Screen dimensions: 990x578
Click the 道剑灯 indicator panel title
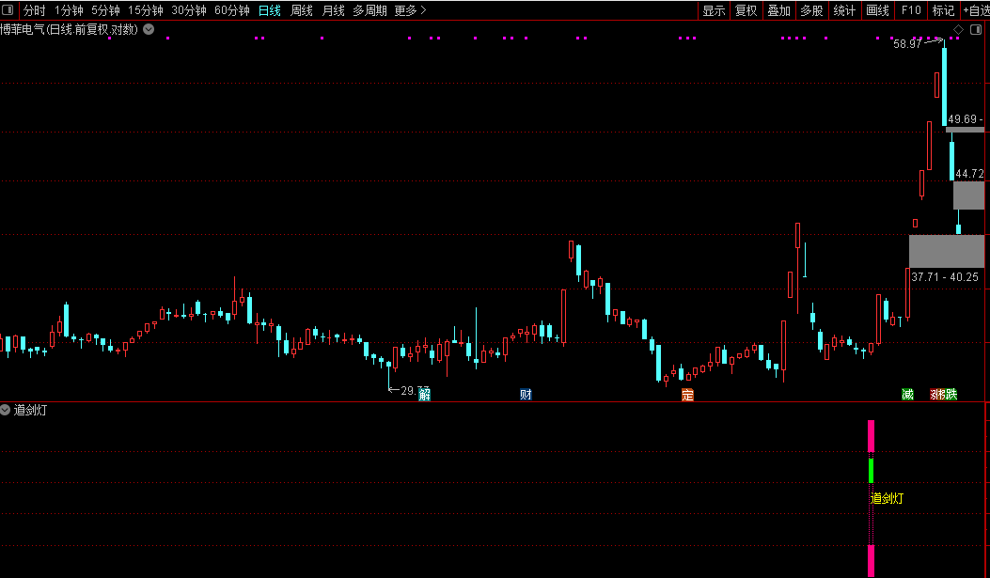[30, 410]
